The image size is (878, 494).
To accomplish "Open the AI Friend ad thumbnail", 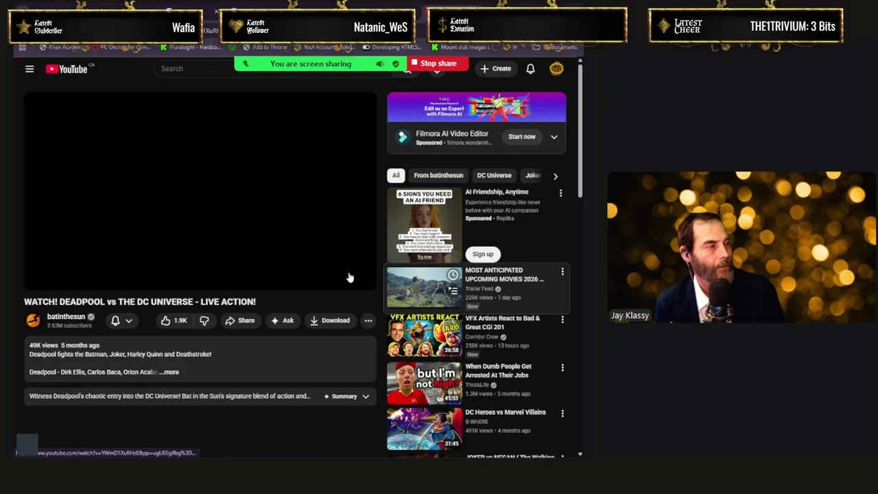I will 425,225.
